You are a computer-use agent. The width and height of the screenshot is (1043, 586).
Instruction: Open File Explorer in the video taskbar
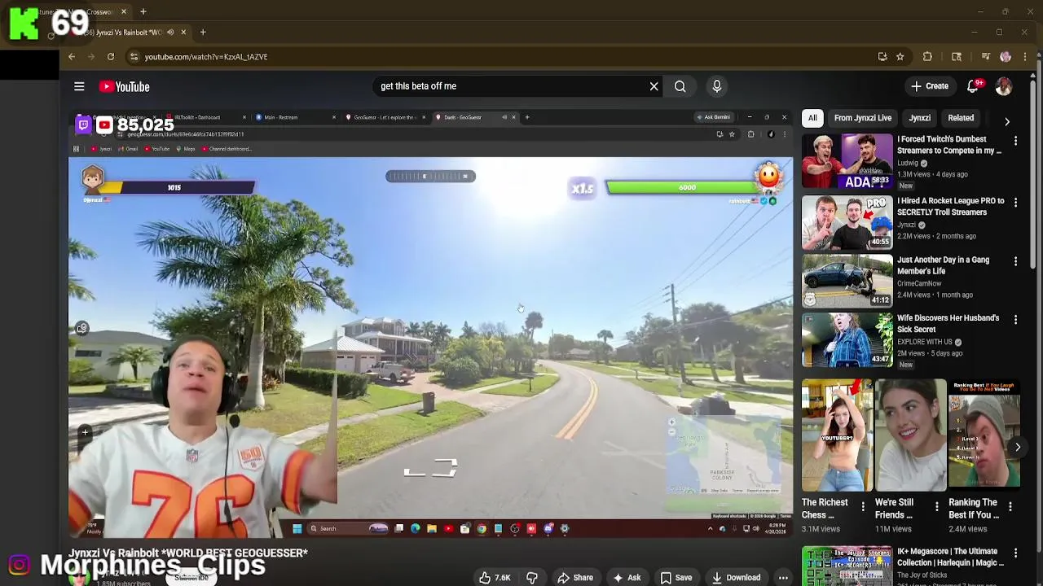pos(432,529)
